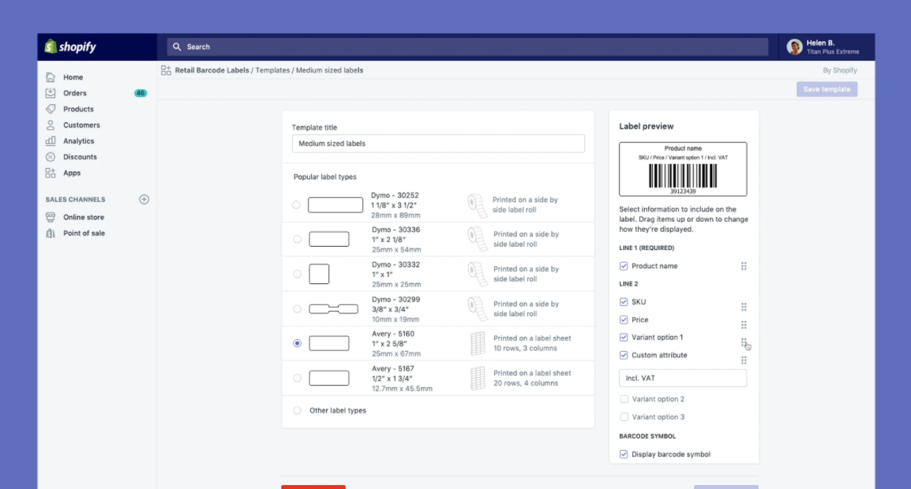Choose Other label types option
Image resolution: width=911 pixels, height=489 pixels.
pyautogui.click(x=297, y=411)
